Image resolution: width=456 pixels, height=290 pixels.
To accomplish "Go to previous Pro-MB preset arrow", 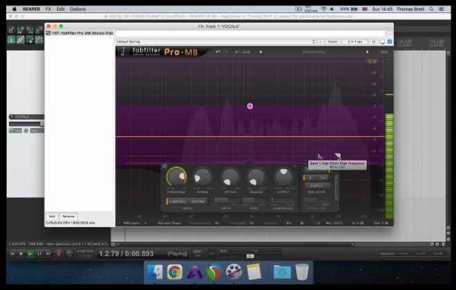I will [260, 52].
